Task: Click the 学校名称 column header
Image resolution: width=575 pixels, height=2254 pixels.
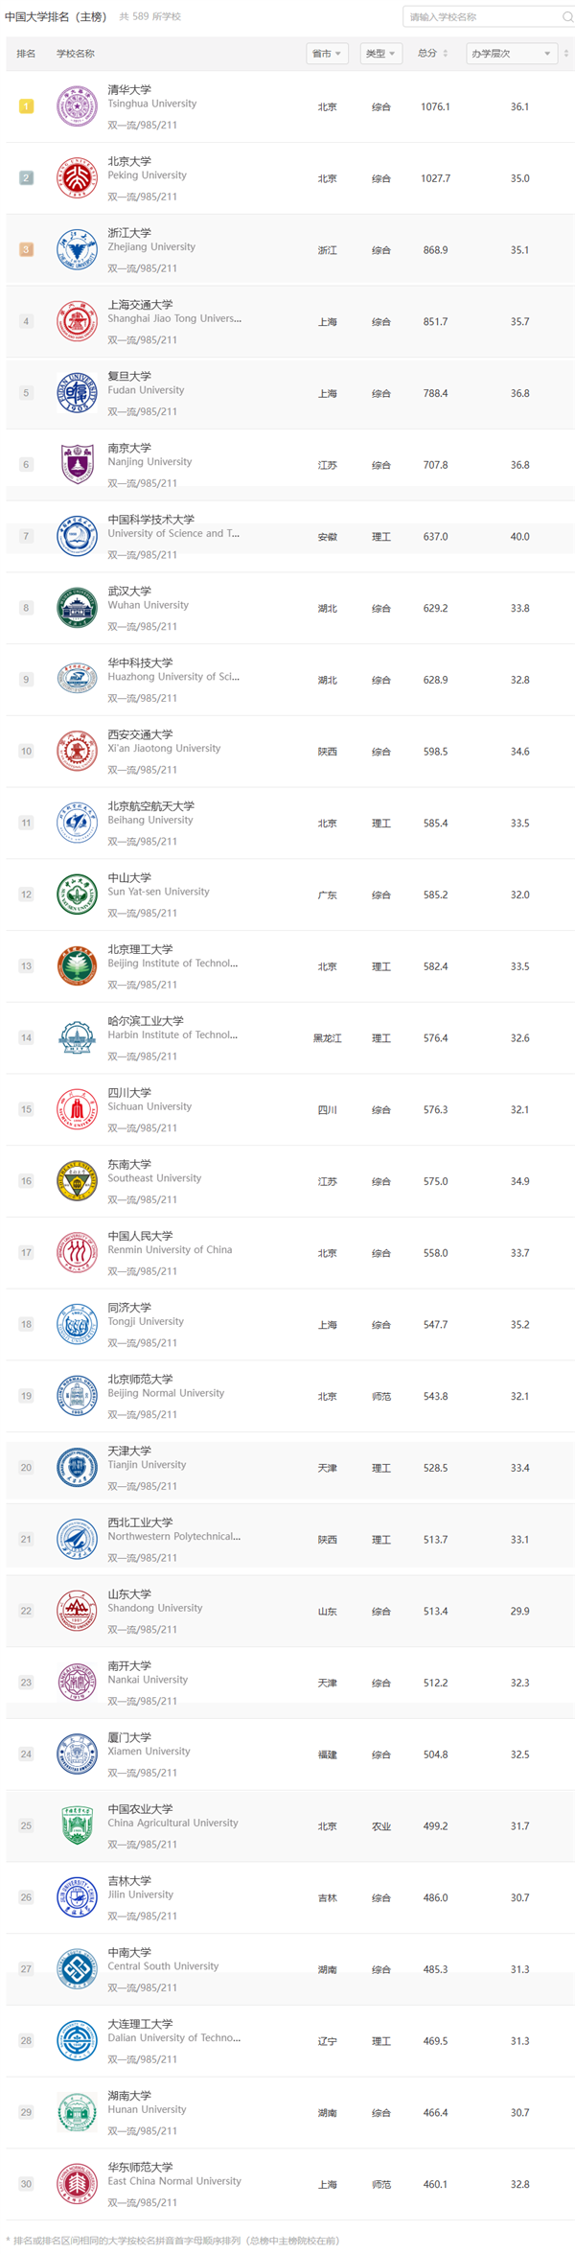Action: tap(76, 54)
